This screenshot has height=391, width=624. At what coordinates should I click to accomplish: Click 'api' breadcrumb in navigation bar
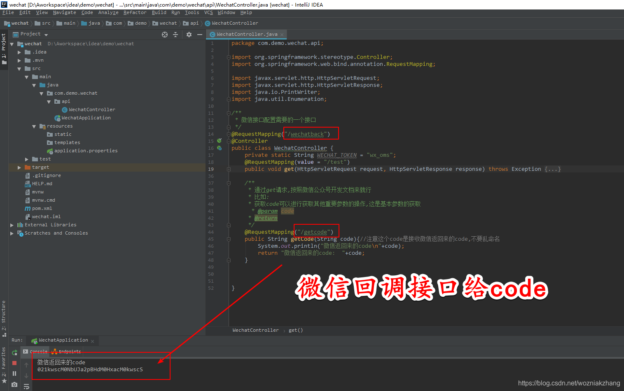[191, 23]
